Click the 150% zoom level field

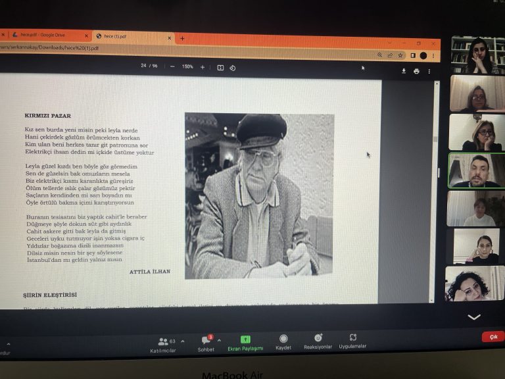point(187,66)
